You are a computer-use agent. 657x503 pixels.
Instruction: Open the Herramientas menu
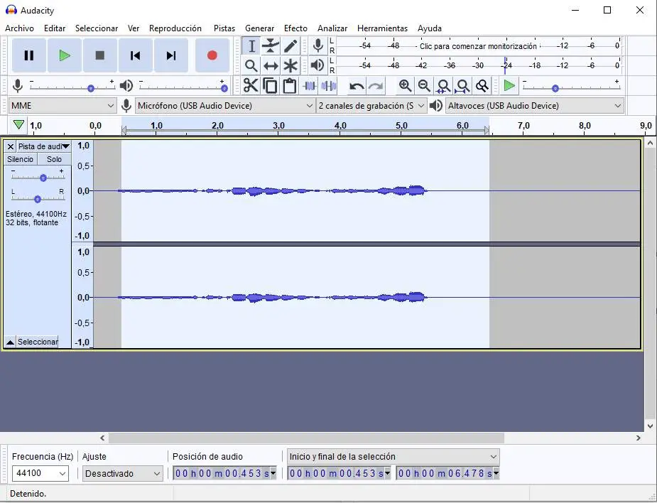click(x=382, y=28)
